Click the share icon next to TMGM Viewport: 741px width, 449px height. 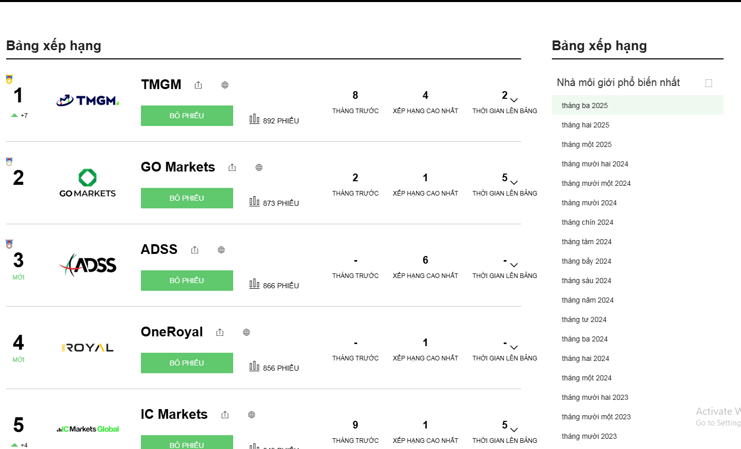point(198,85)
